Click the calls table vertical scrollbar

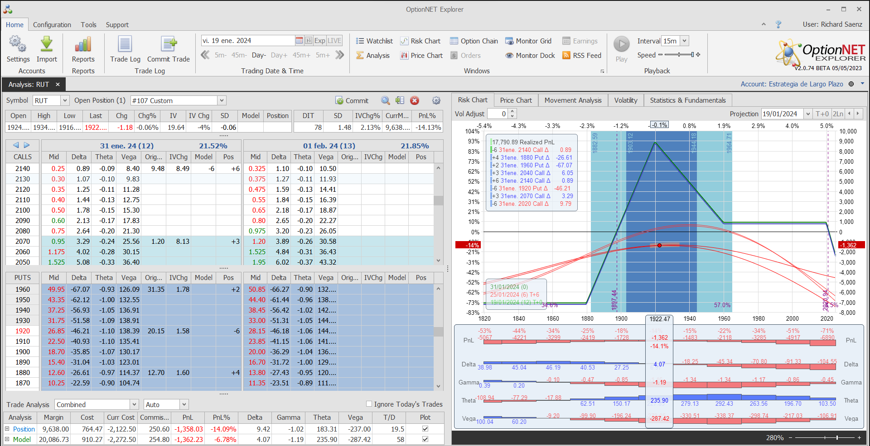(x=438, y=214)
